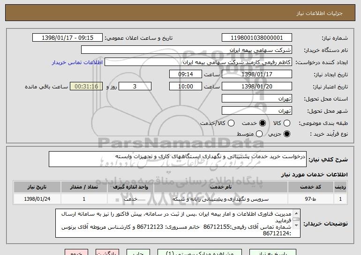Click the تاریخ نیاز column header
The height and width of the screenshot is (255, 361).
point(37,187)
